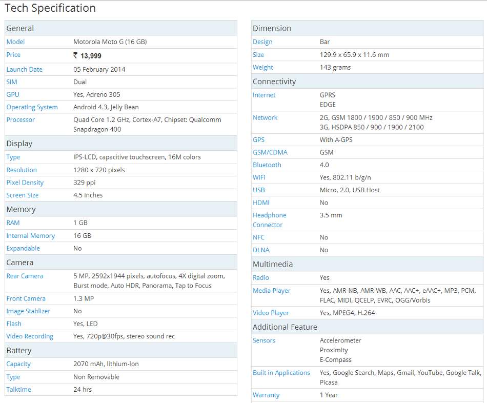Open Rear Camera link

click(x=25, y=276)
